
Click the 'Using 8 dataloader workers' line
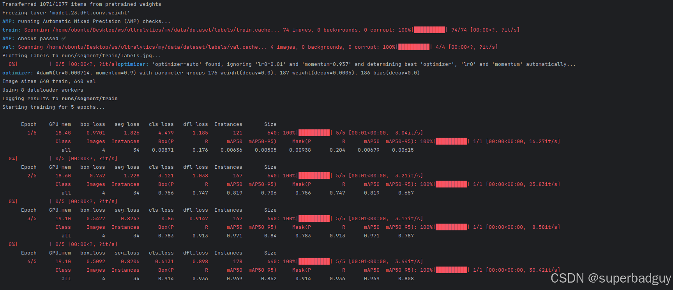point(43,90)
